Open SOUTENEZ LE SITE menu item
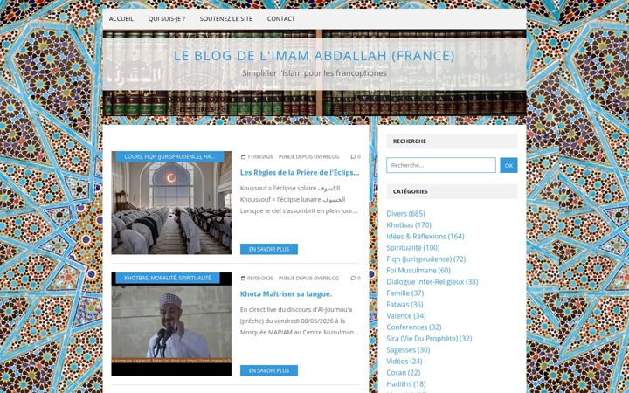This screenshot has width=629, height=393. (226, 19)
